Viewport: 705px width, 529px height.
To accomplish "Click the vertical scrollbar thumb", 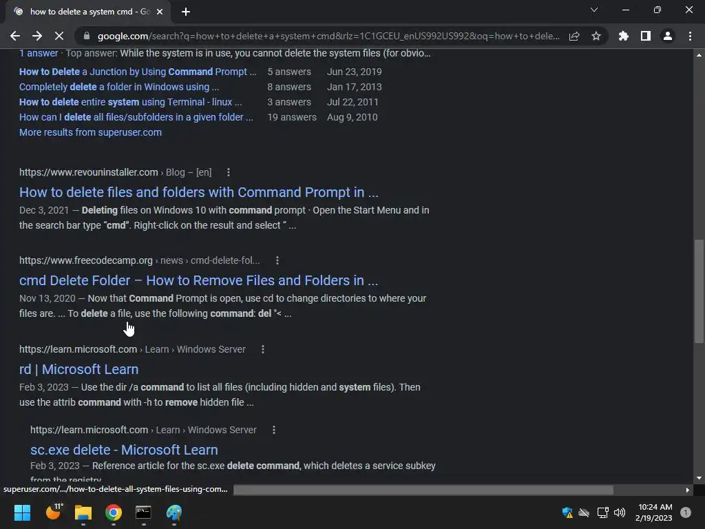I will 699,291.
